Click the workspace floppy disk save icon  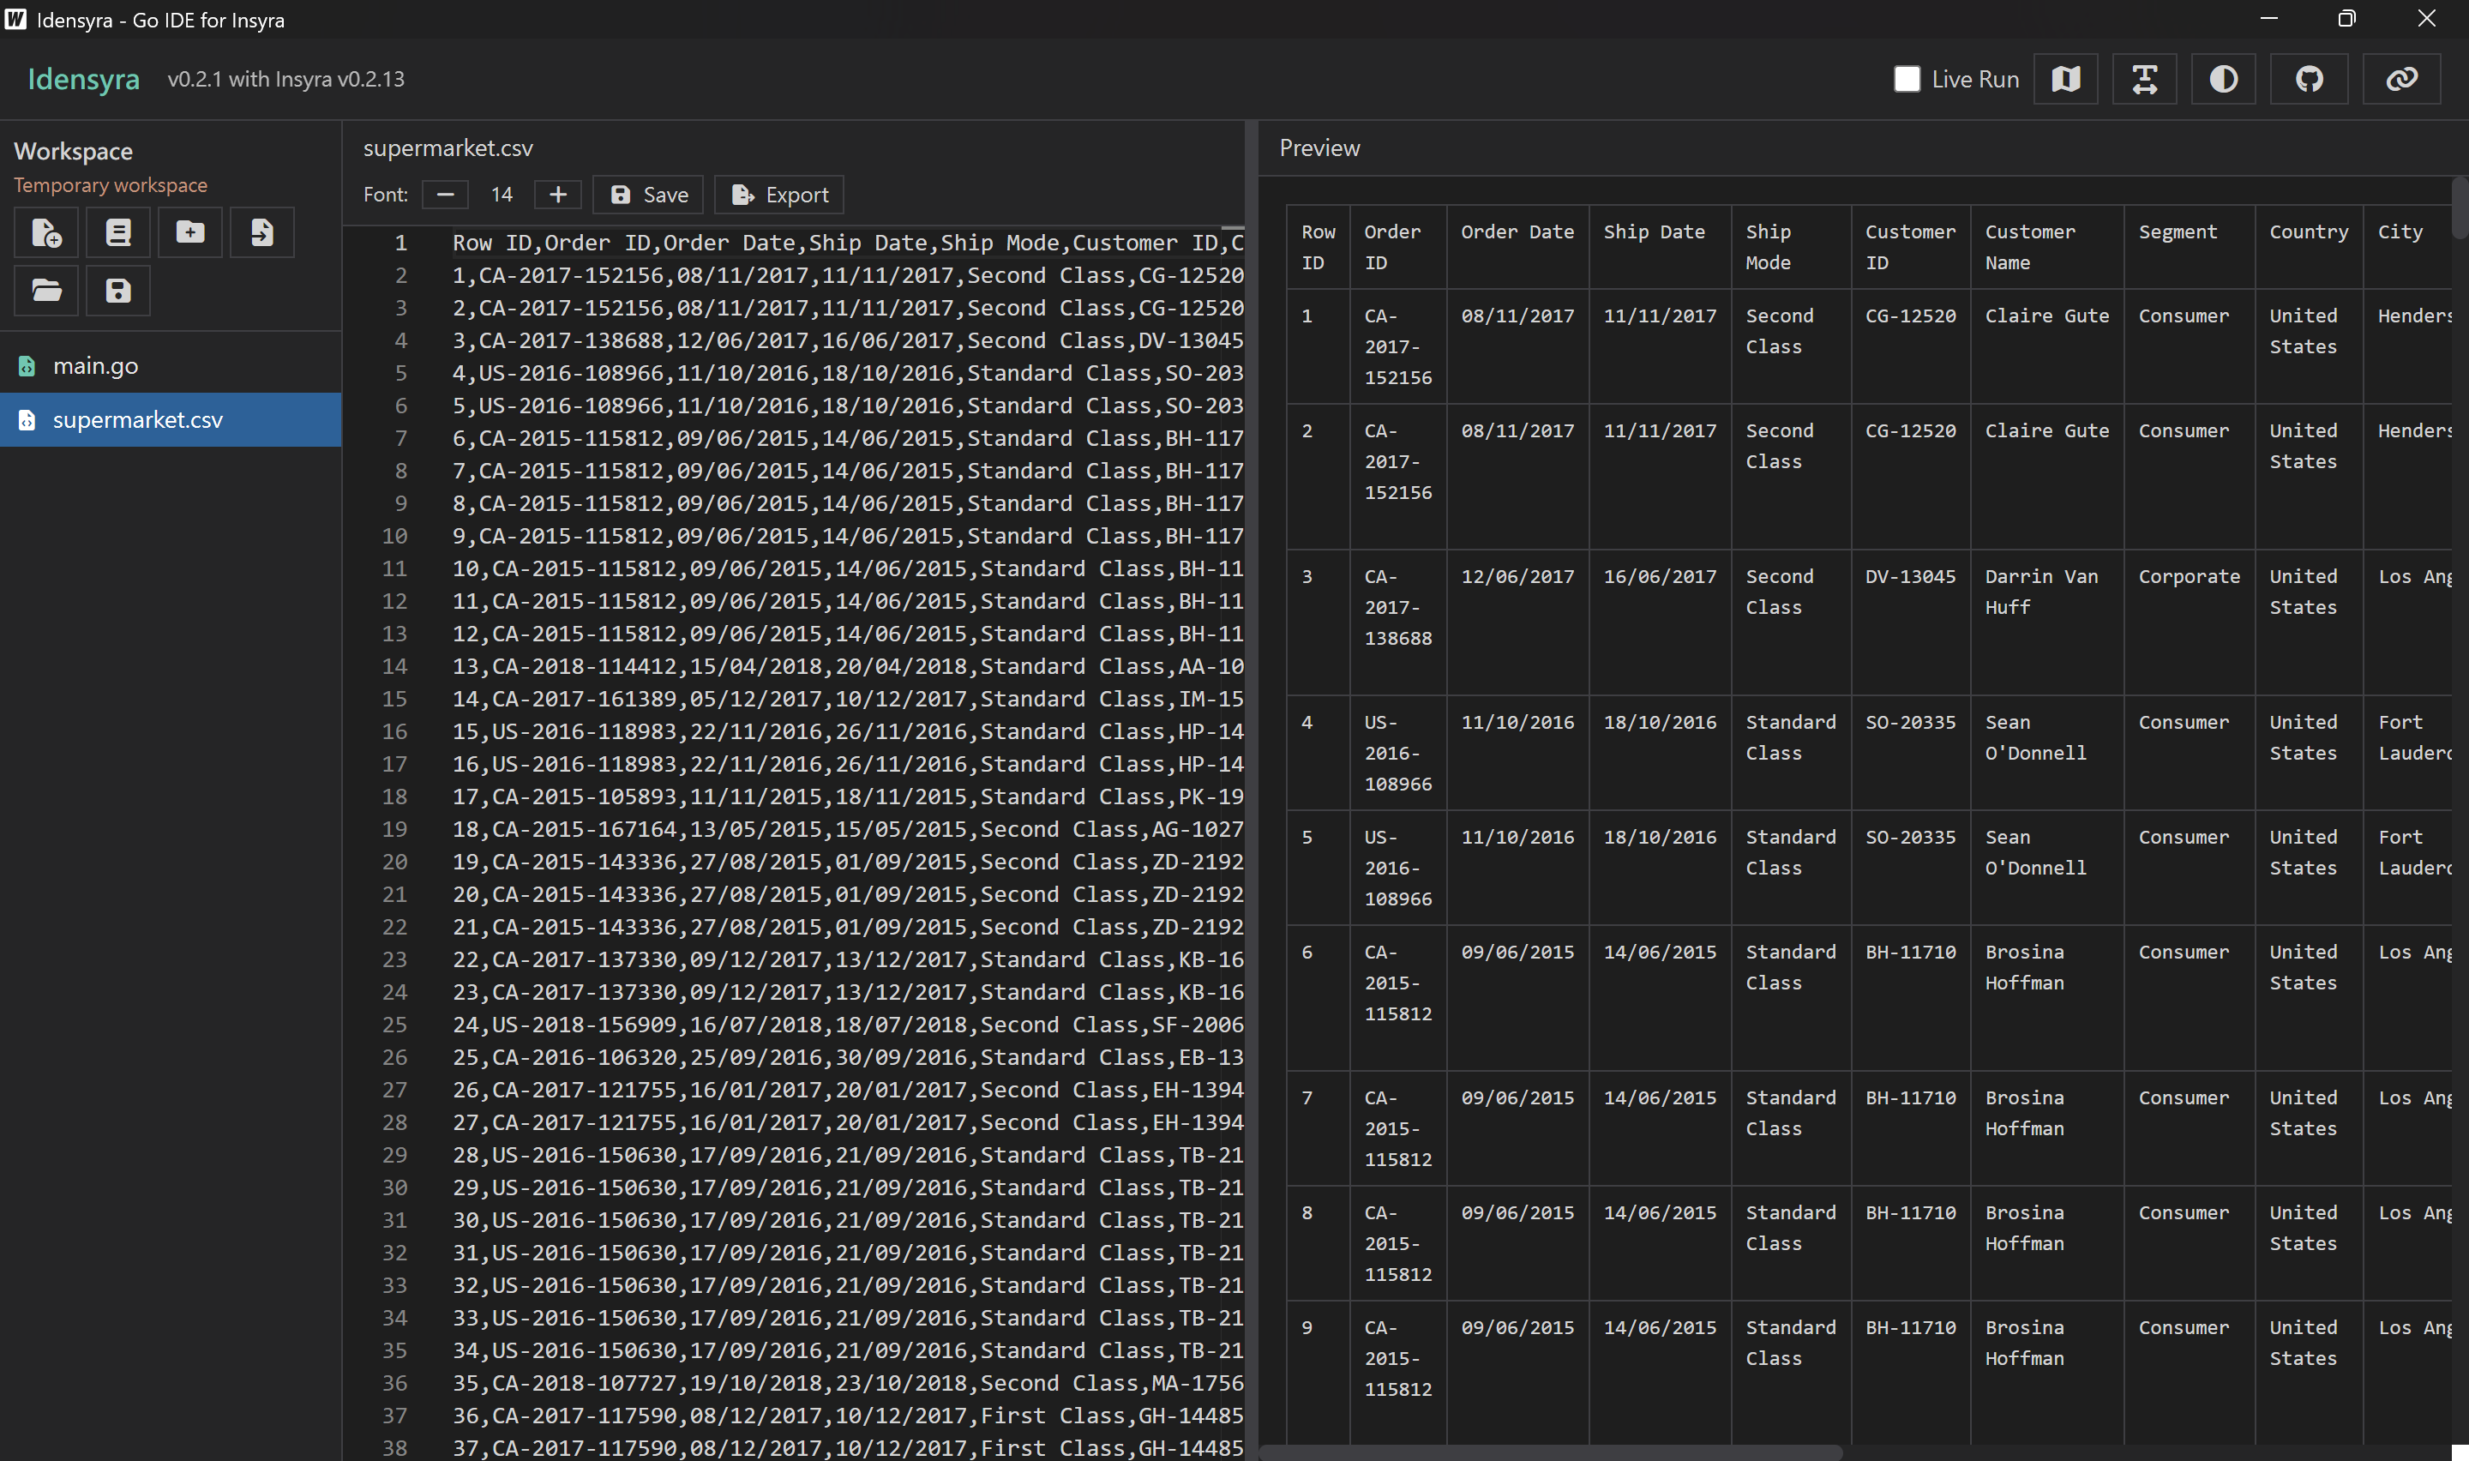click(118, 291)
